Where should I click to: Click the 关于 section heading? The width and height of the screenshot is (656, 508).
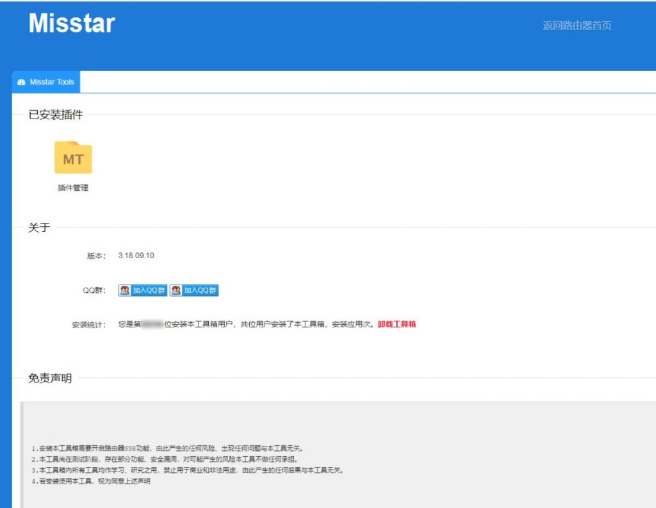click(x=39, y=227)
